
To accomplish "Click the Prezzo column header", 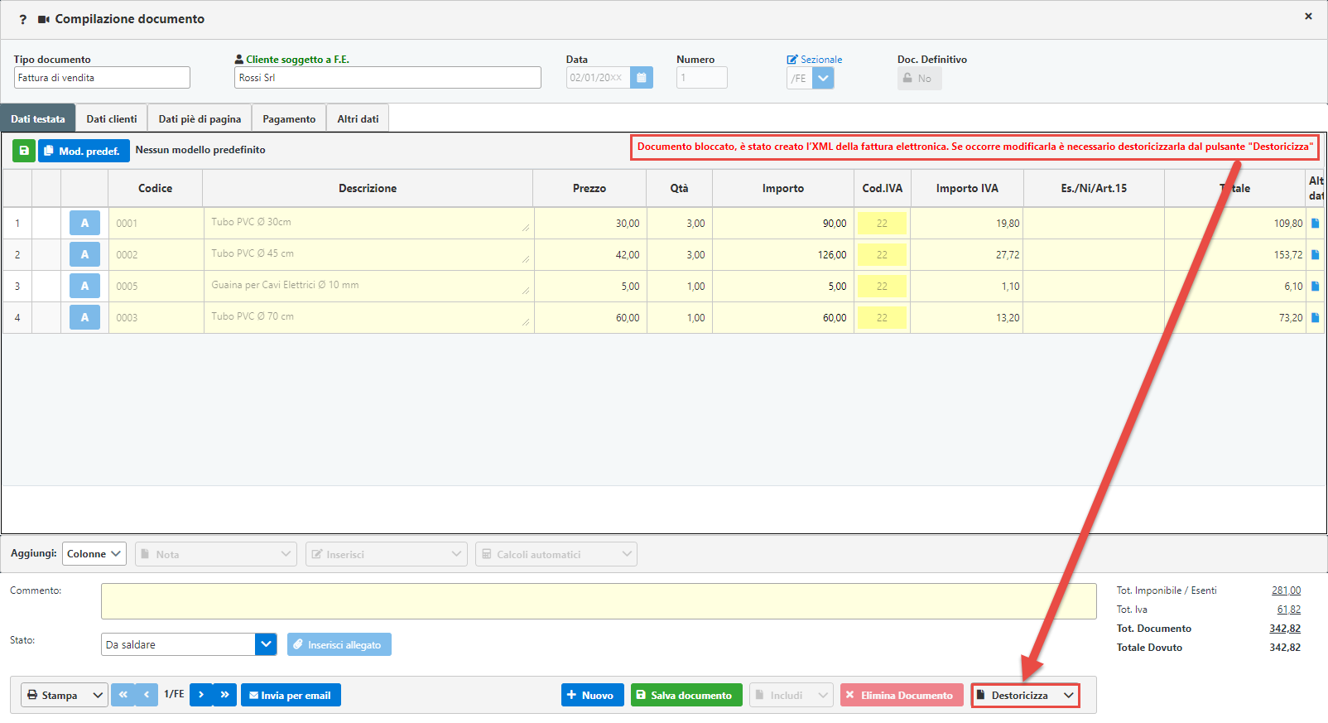I will tap(589, 188).
